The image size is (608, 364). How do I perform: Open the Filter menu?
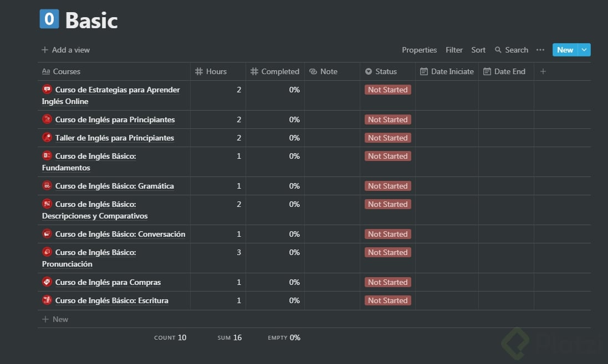coord(454,50)
